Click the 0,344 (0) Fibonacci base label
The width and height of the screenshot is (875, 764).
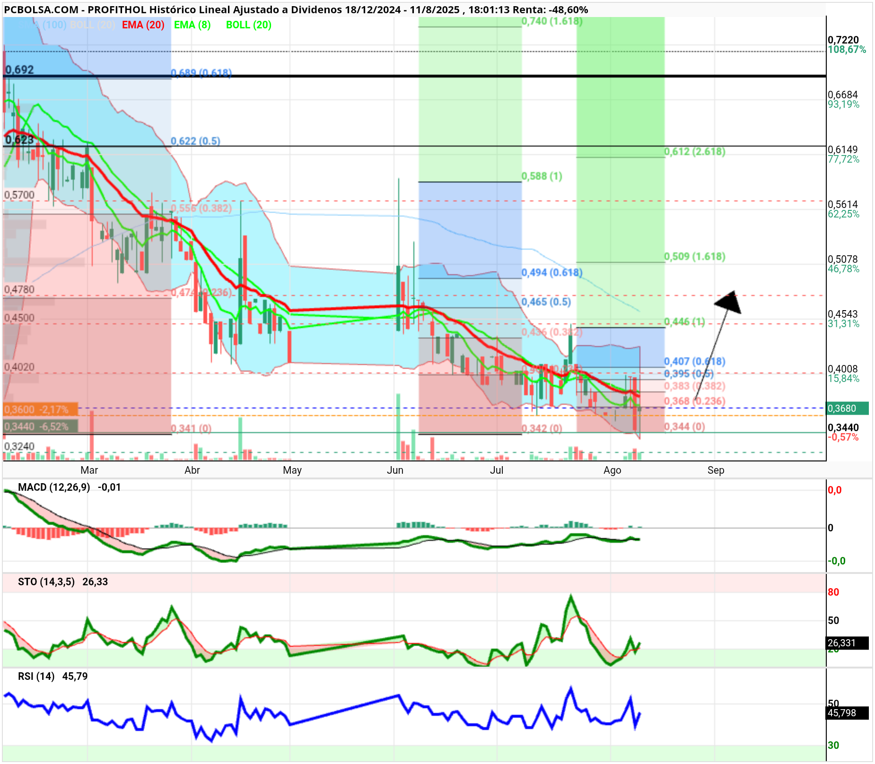pyautogui.click(x=684, y=426)
